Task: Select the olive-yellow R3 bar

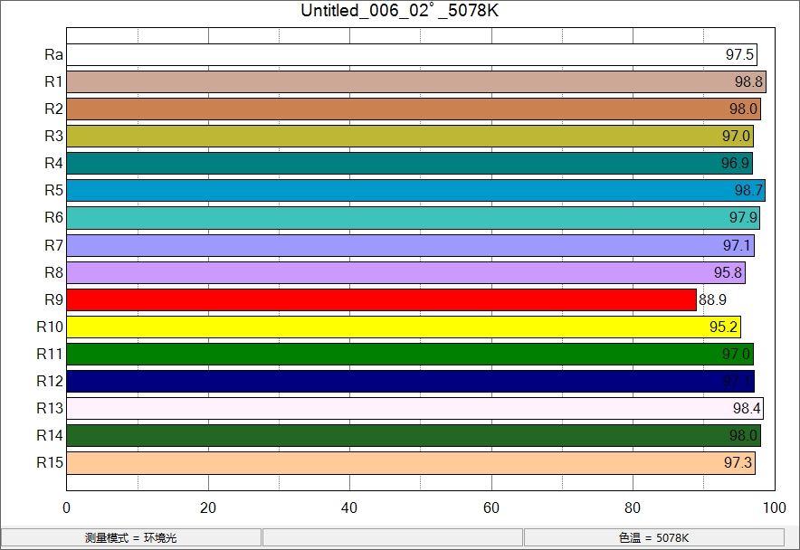Action: [410, 137]
